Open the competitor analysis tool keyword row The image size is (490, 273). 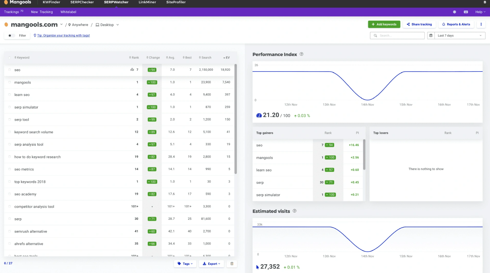(x=119, y=206)
